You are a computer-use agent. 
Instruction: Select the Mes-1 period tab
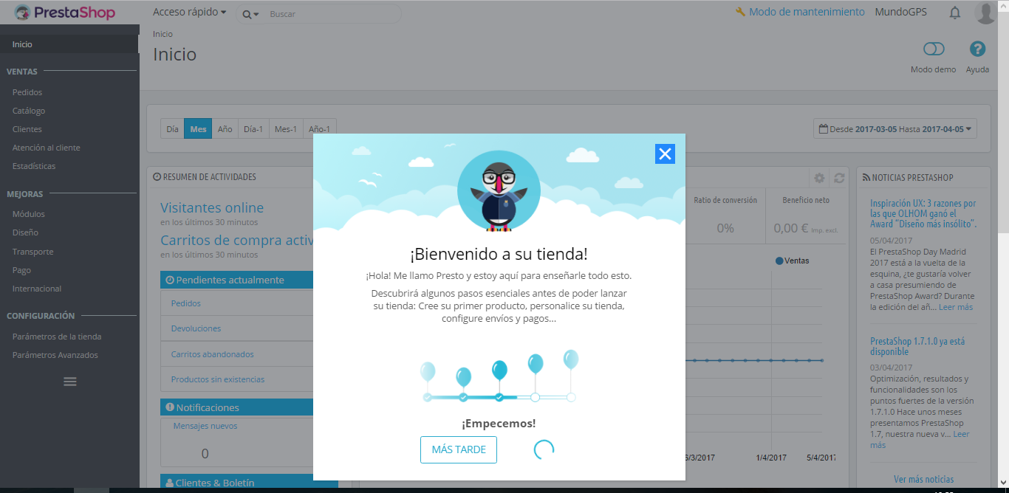286,128
